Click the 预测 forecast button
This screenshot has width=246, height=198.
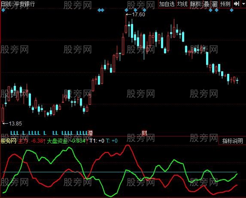coord(225,4)
